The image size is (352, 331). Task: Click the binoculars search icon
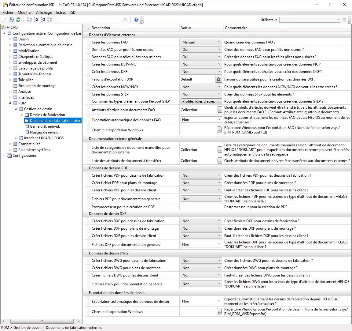(125, 20)
